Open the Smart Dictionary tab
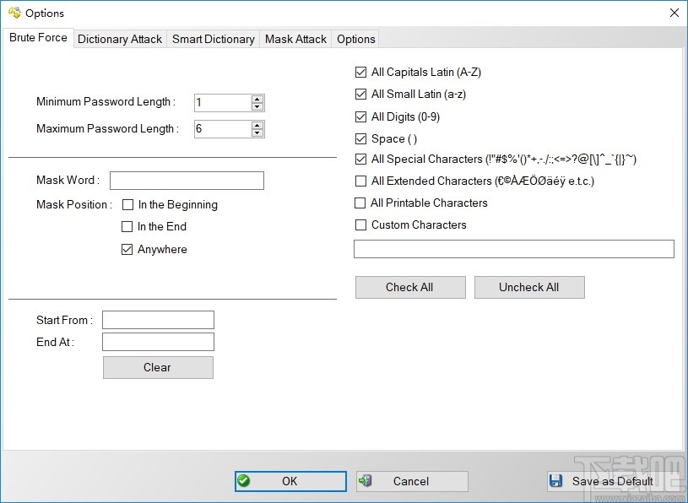This screenshot has height=503, width=688. click(x=213, y=39)
